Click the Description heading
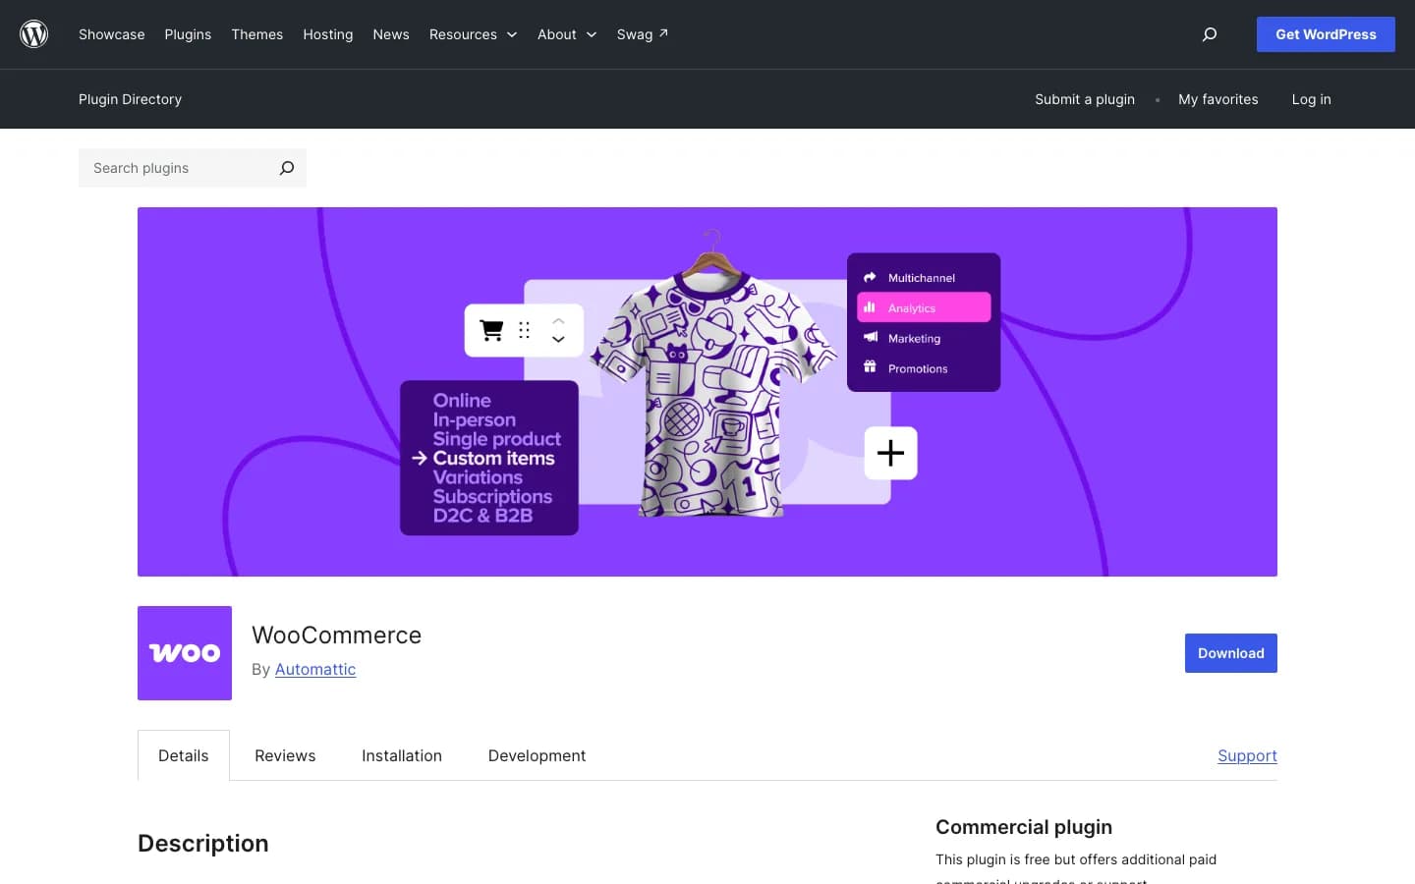 [203, 844]
